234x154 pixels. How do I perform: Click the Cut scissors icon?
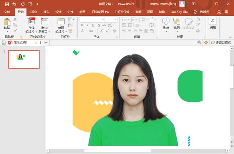tap(15, 19)
